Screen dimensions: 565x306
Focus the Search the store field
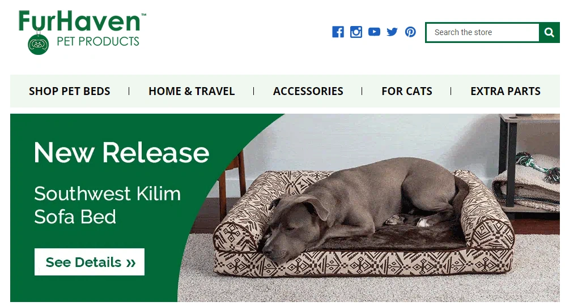pyautogui.click(x=483, y=32)
